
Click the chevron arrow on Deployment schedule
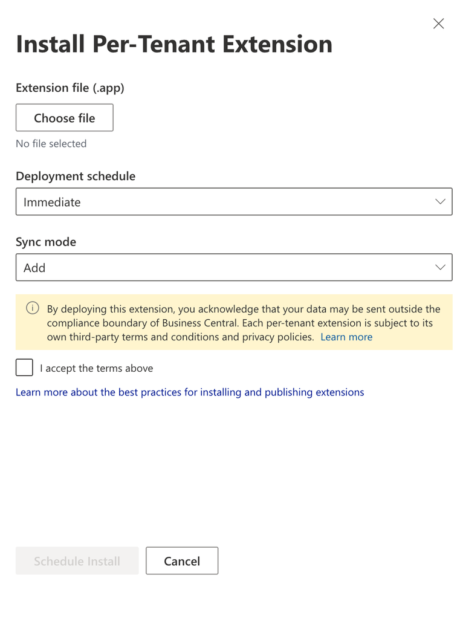pyautogui.click(x=440, y=202)
